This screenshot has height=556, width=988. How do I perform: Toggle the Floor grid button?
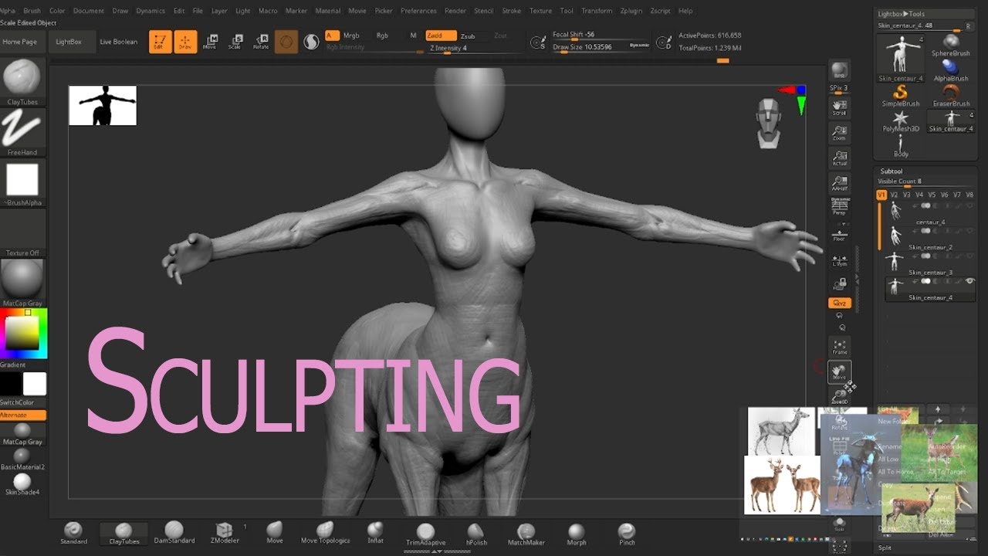[x=840, y=235]
